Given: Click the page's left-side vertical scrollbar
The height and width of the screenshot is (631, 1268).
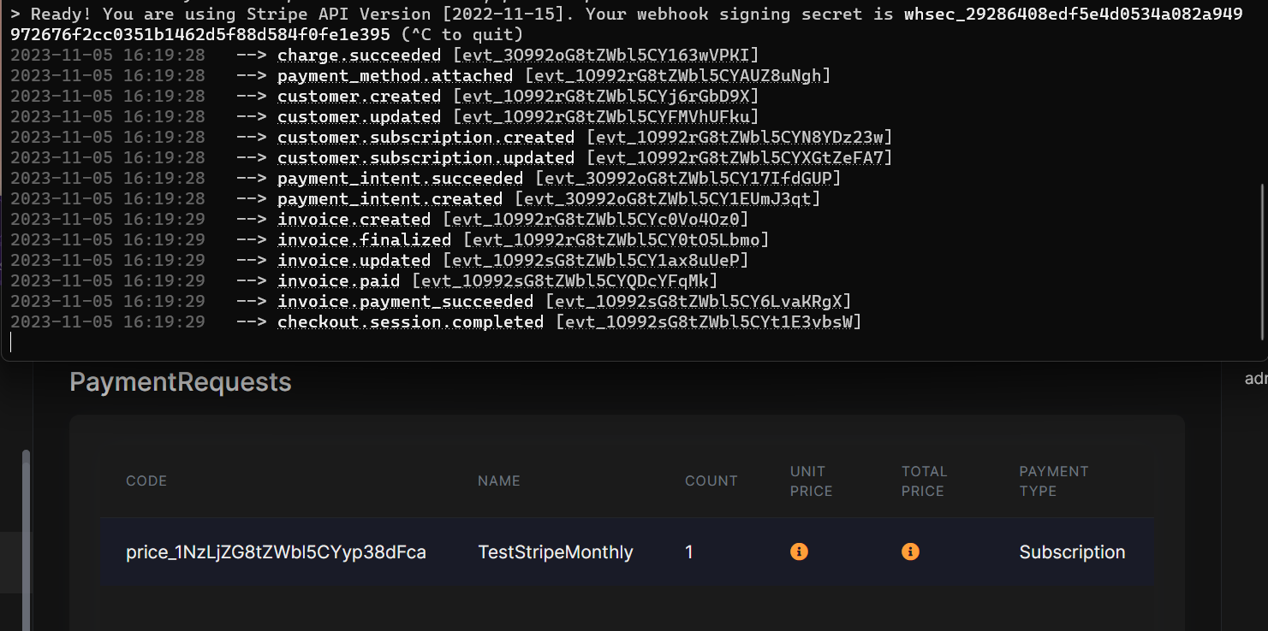Looking at the screenshot, I should pyautogui.click(x=26, y=539).
